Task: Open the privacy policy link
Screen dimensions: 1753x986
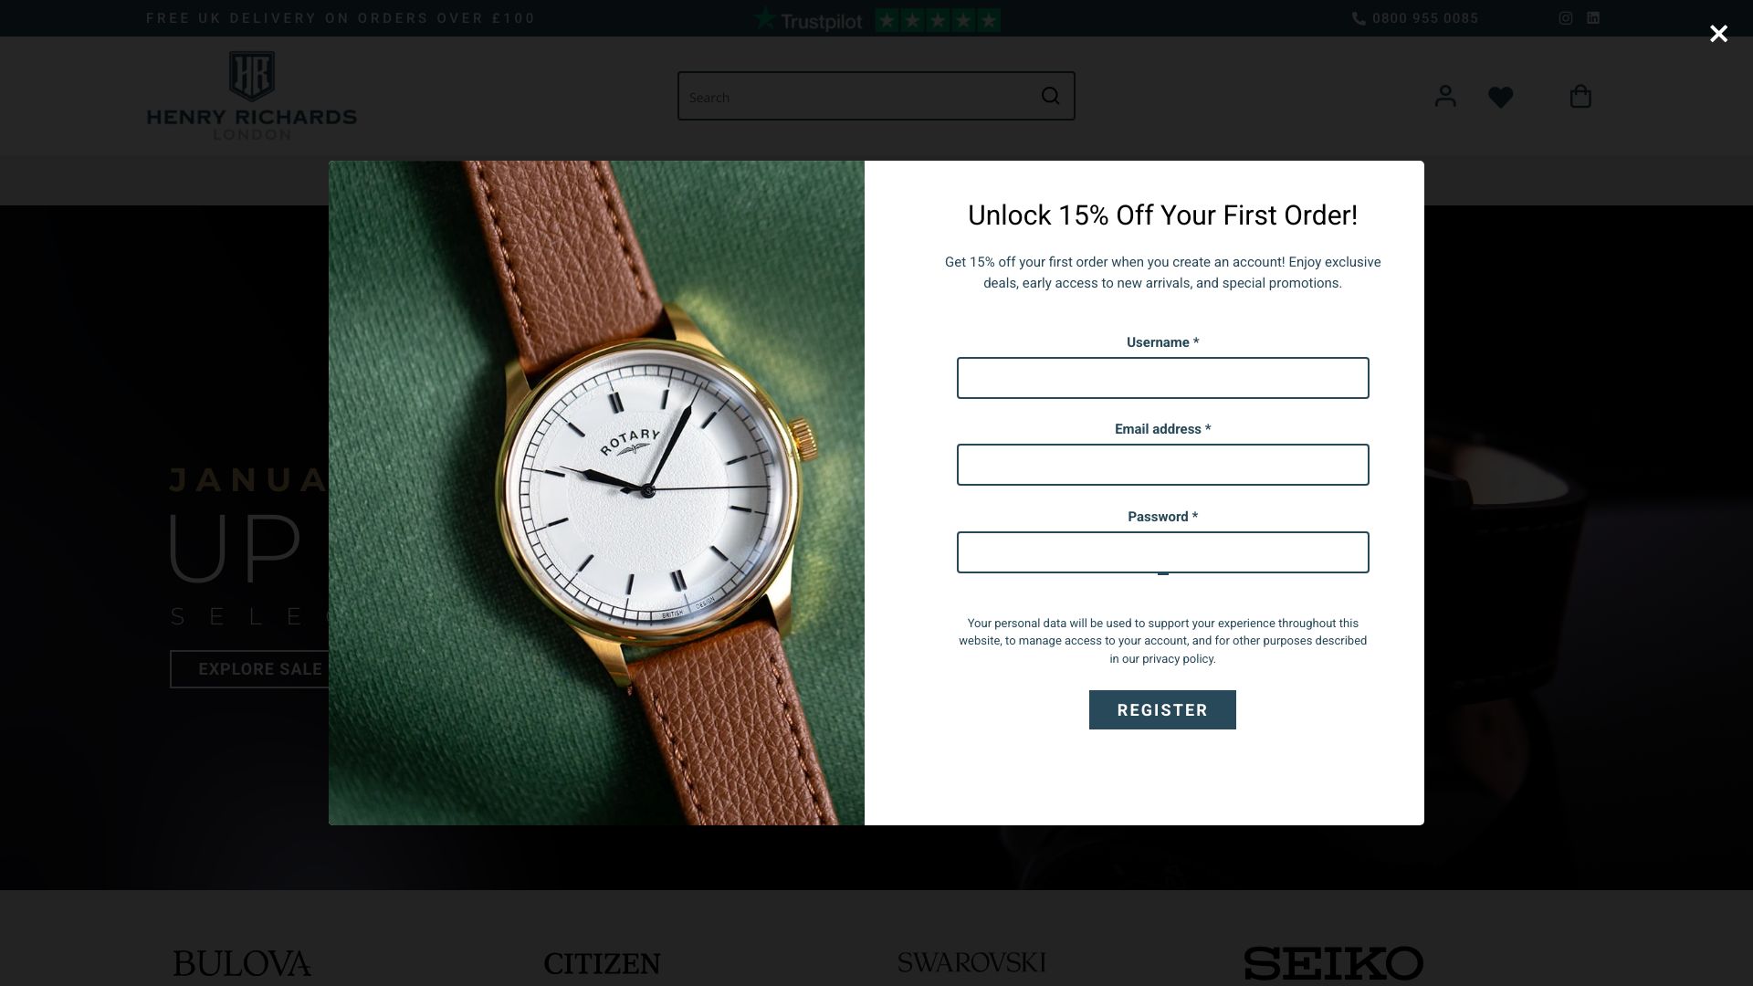Action: point(1178,659)
